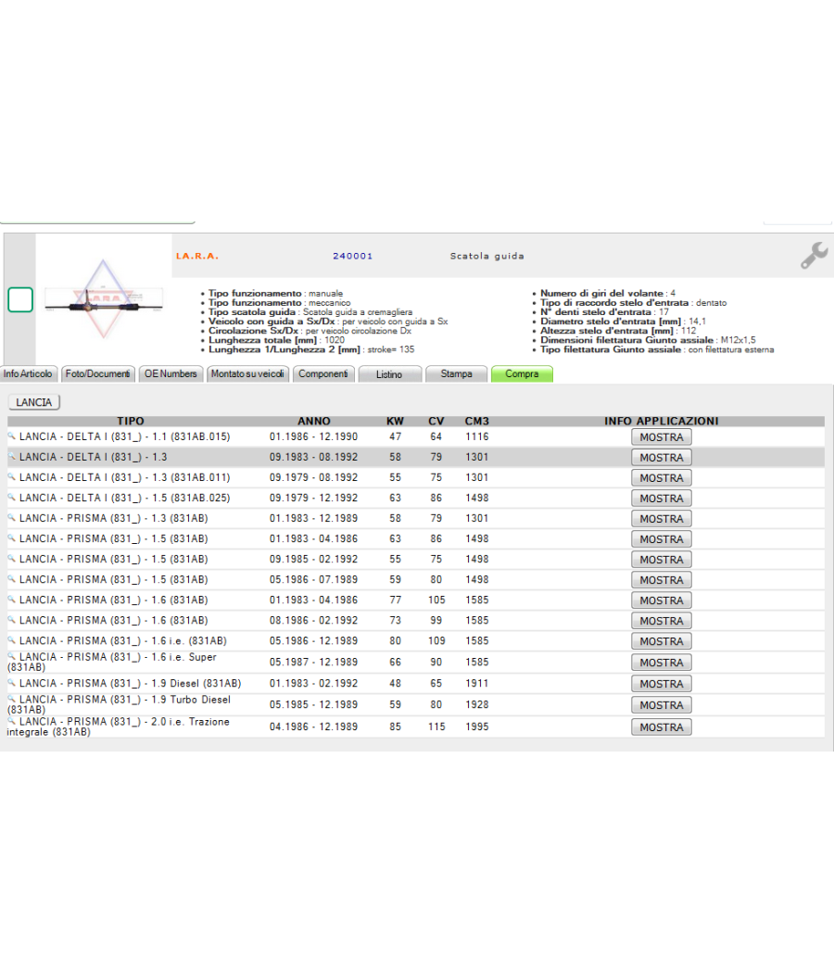Click magnifier icon for Prisma 1.6 i.e. Super

click(11, 655)
